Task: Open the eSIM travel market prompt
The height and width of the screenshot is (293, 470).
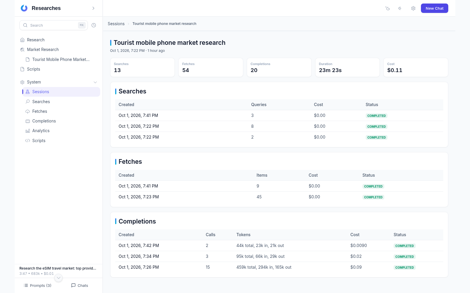Action: (x=58, y=271)
